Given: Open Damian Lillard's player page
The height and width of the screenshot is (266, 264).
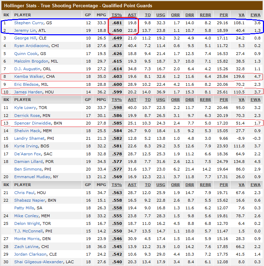Looking at the screenshot, I should click(29, 161).
